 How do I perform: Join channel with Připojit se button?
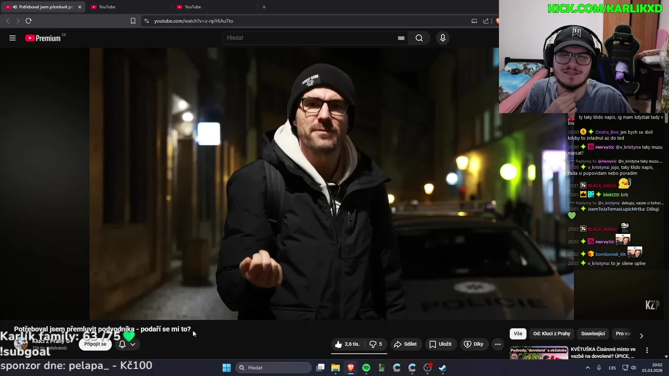tap(95, 344)
